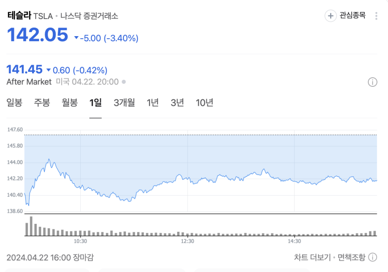Image resolution: width=388 pixels, height=272 pixels.
Task: Select the 1년 chart tab
Action: click(x=153, y=103)
